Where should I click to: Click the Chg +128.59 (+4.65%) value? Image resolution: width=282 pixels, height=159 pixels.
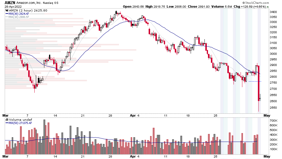tap(250, 6)
